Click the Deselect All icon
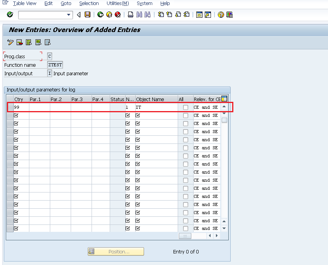 click(48, 42)
